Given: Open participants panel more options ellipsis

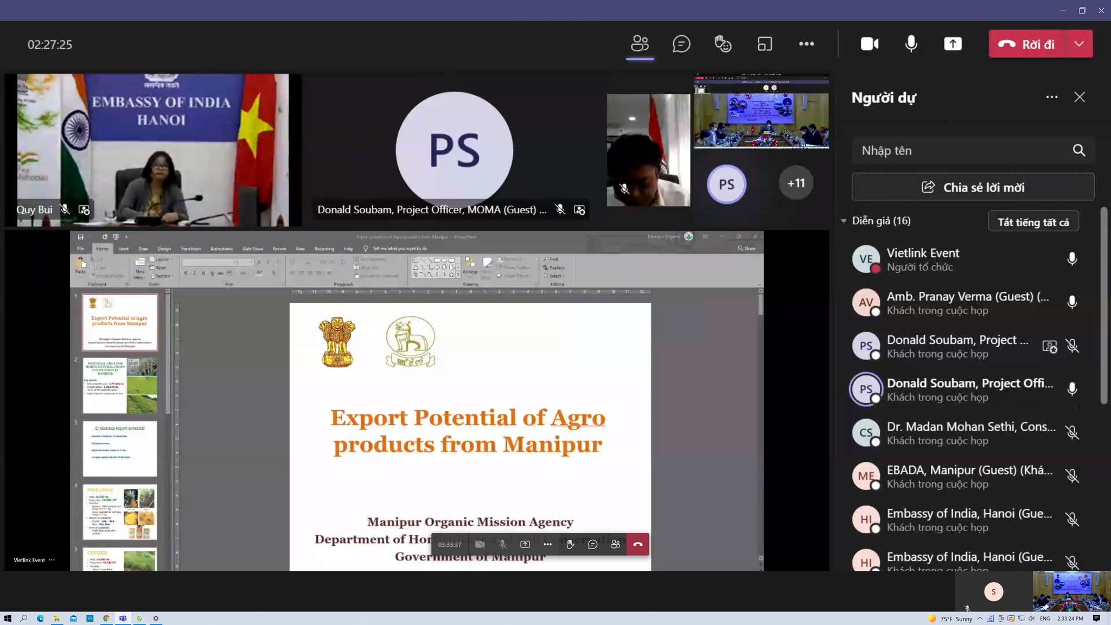Looking at the screenshot, I should point(1051,97).
